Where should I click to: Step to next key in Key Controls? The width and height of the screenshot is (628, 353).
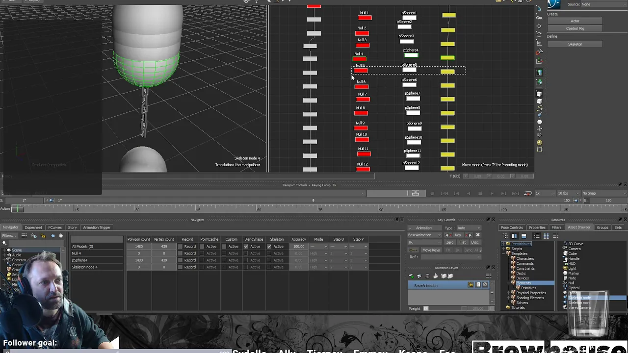tap(469, 235)
